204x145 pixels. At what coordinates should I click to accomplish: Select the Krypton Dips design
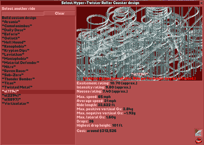point(38,50)
